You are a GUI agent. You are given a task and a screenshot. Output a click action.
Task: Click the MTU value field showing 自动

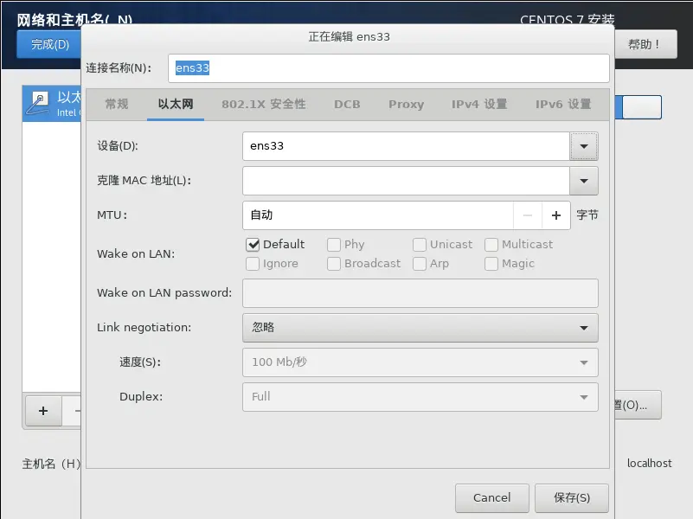pos(378,215)
